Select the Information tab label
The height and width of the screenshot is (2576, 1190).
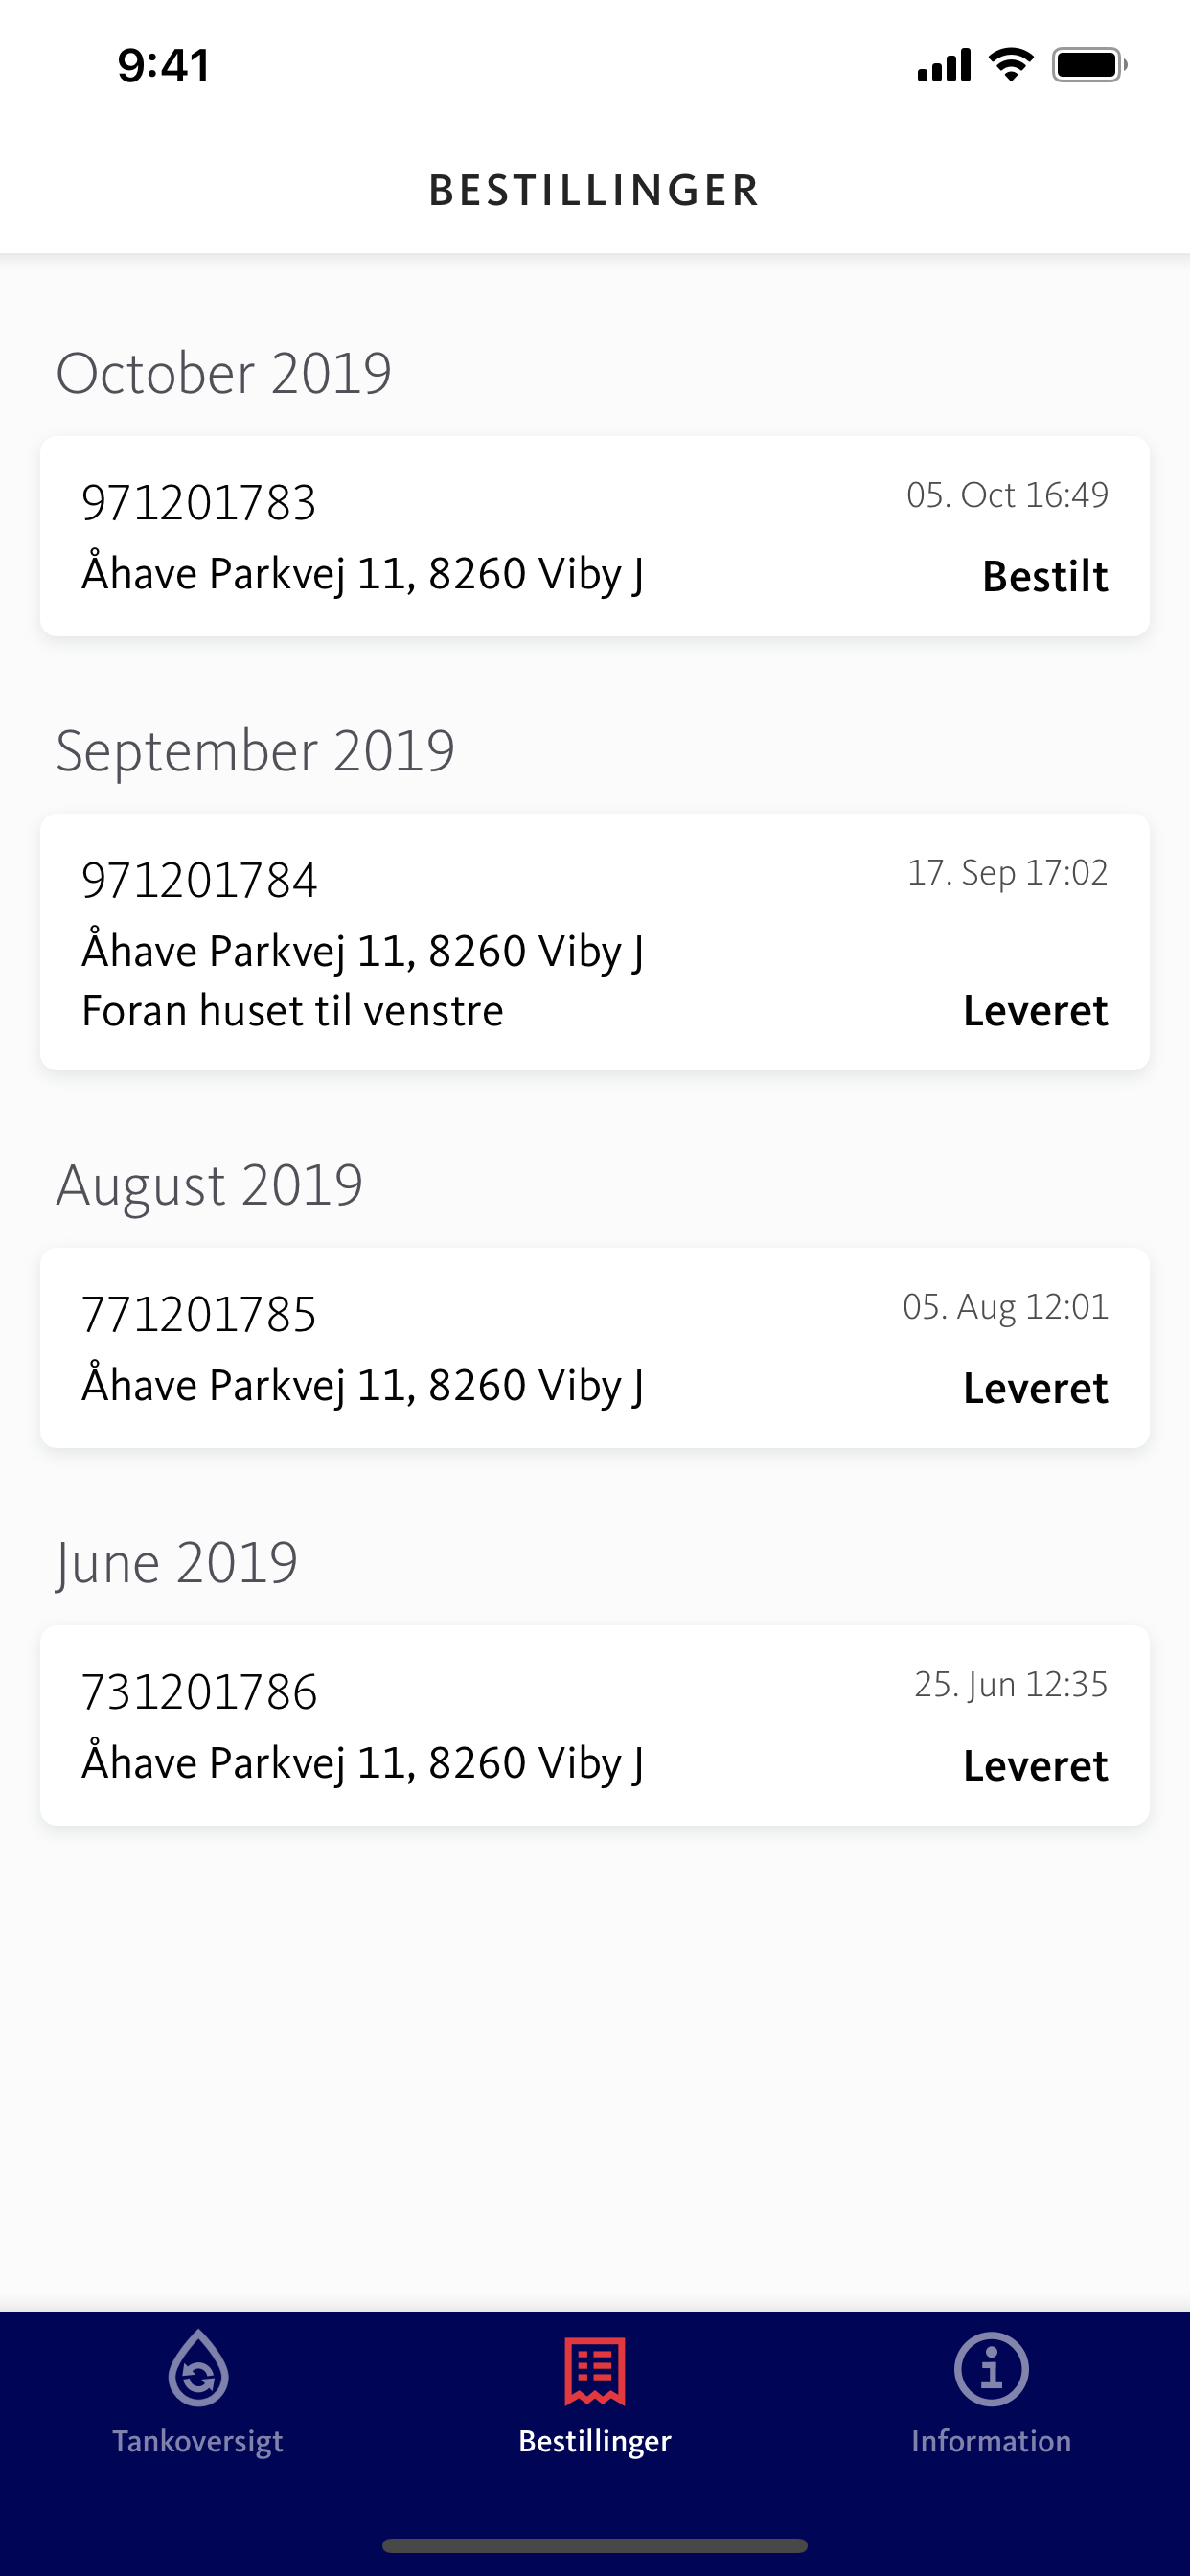991,2441
